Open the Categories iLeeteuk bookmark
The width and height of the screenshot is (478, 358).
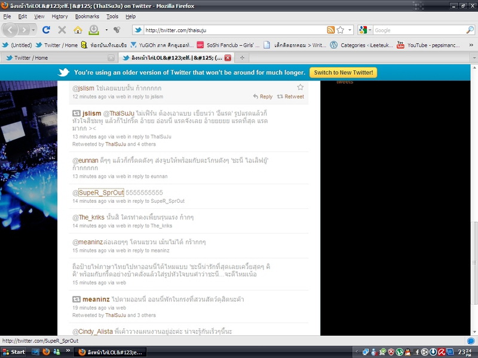(361, 45)
